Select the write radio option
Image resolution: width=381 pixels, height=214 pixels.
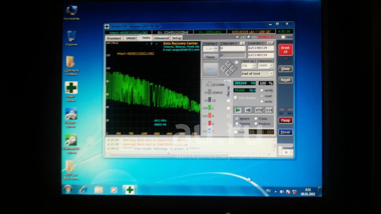[262, 101]
